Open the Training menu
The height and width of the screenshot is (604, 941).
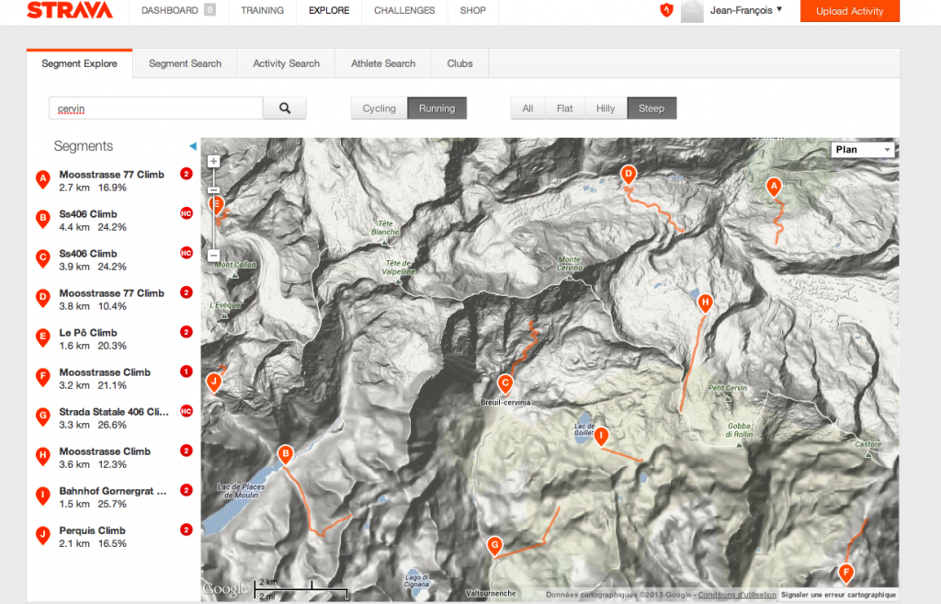click(262, 10)
